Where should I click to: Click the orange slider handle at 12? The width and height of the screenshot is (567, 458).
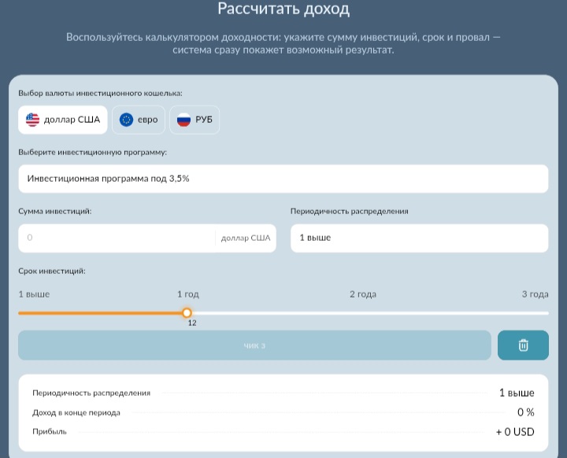coord(187,312)
